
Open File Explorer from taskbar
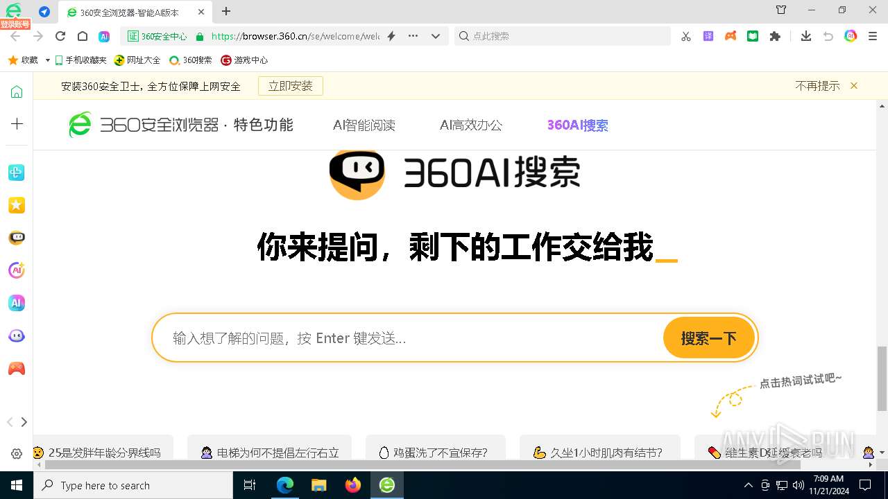click(319, 485)
